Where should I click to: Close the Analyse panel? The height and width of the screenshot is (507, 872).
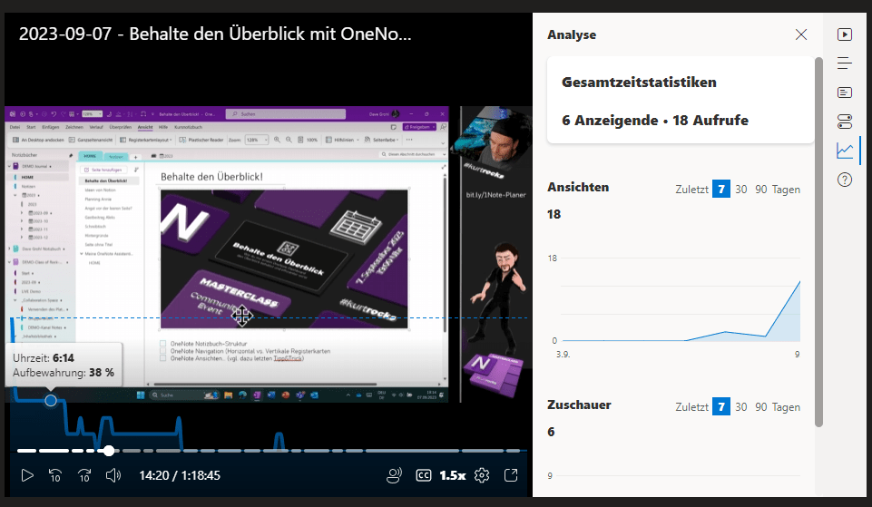[801, 34]
